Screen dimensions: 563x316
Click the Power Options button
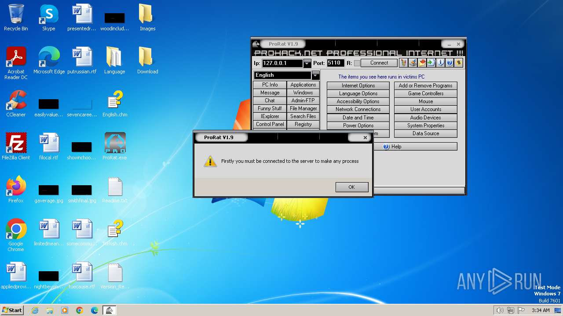point(358,126)
